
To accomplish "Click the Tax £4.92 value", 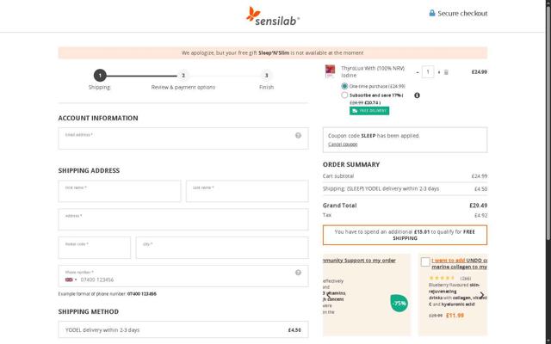I will (x=480, y=216).
